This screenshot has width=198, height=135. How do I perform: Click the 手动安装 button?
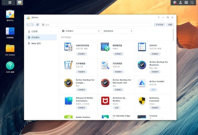[159, 25]
